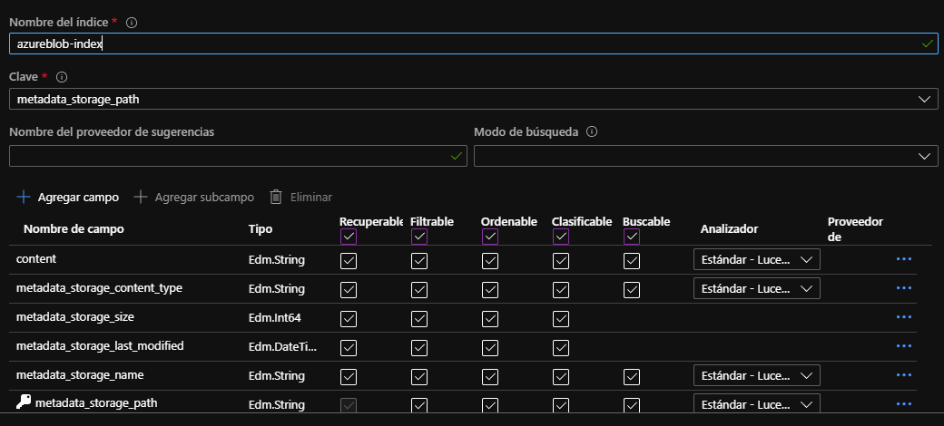The image size is (944, 426).
Task: Toggle the Filtrable header checkbox
Action: pyautogui.click(x=419, y=237)
